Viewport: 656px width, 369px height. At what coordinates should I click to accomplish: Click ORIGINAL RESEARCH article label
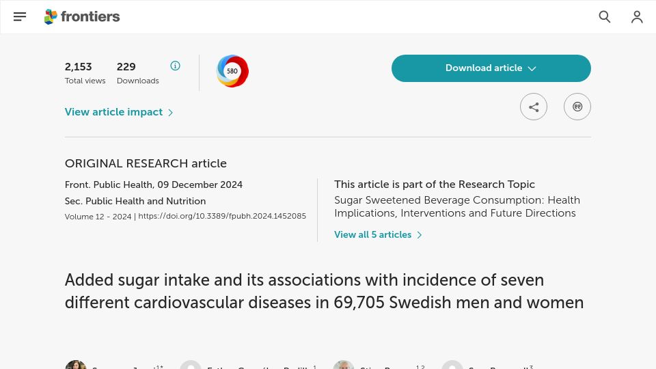click(x=146, y=163)
